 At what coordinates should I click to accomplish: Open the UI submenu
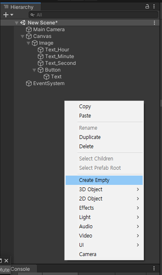click(104, 245)
